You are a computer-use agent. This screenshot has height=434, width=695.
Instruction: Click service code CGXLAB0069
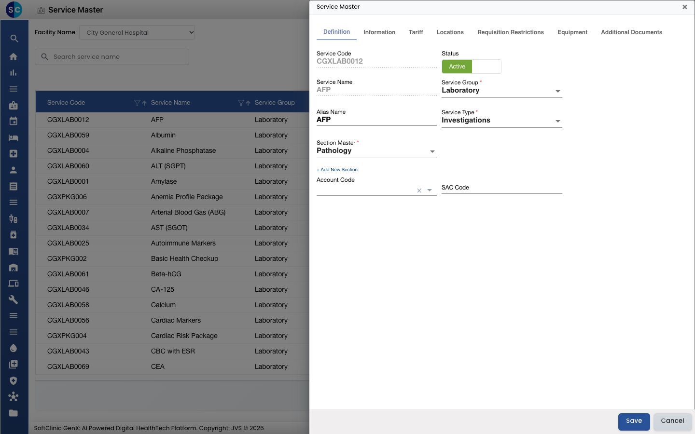point(68,366)
